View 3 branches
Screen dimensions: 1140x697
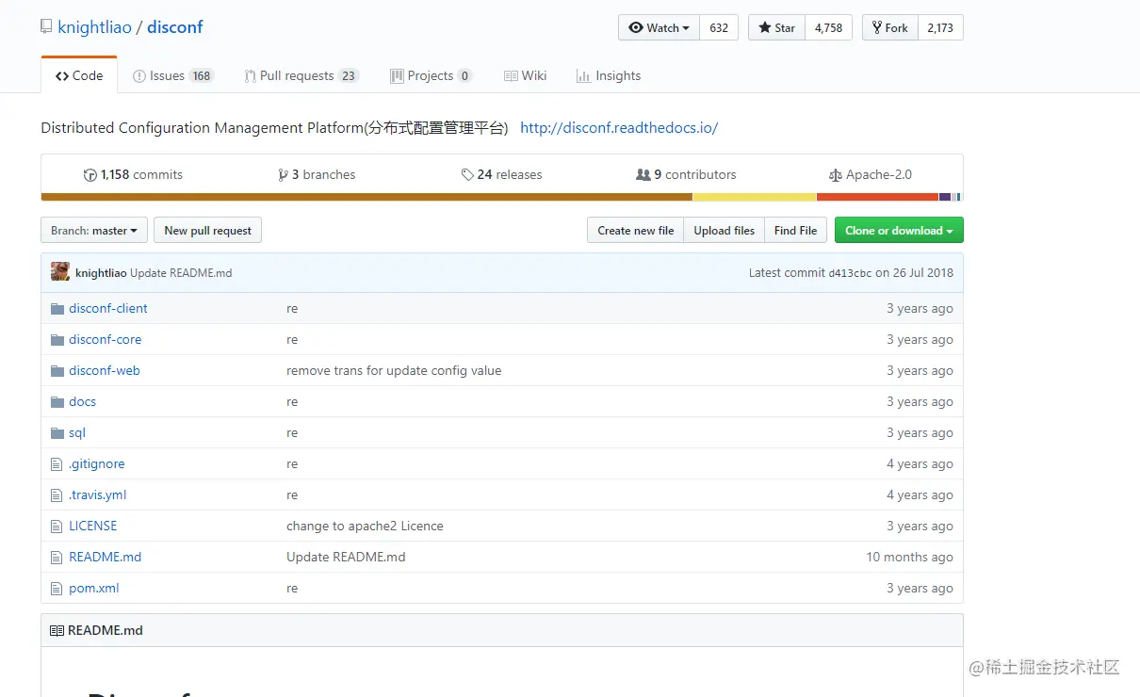(x=317, y=174)
